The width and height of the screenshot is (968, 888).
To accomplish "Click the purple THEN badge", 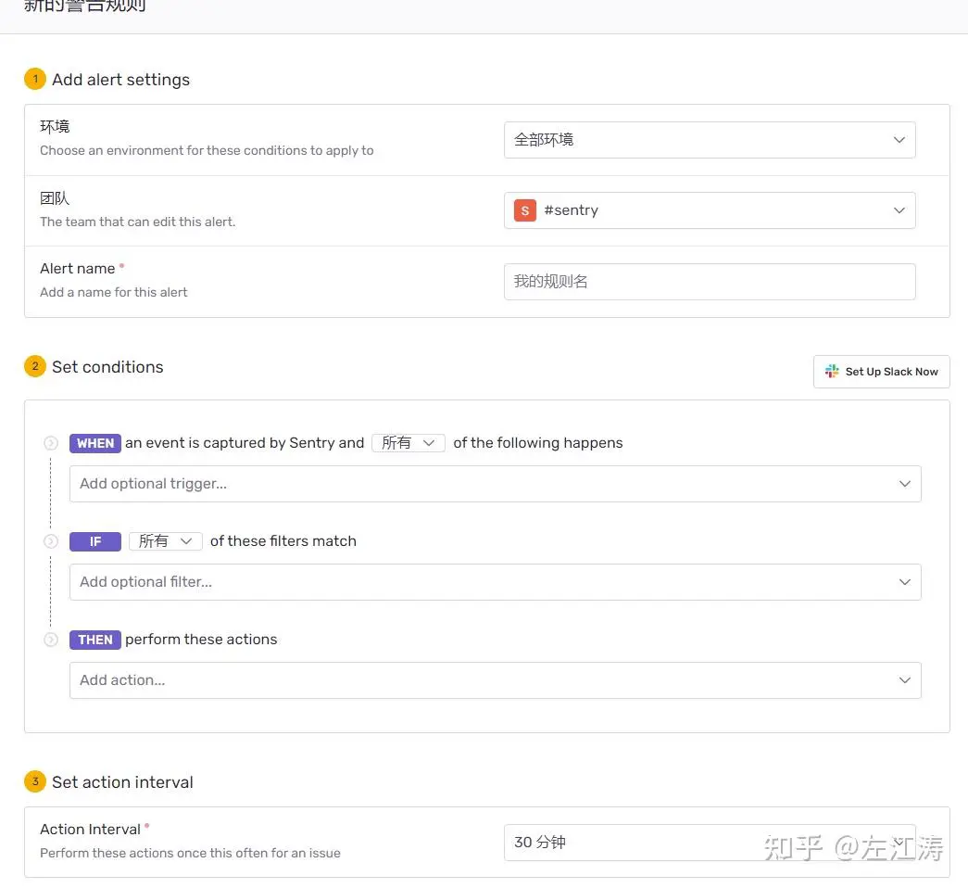I will 95,640.
